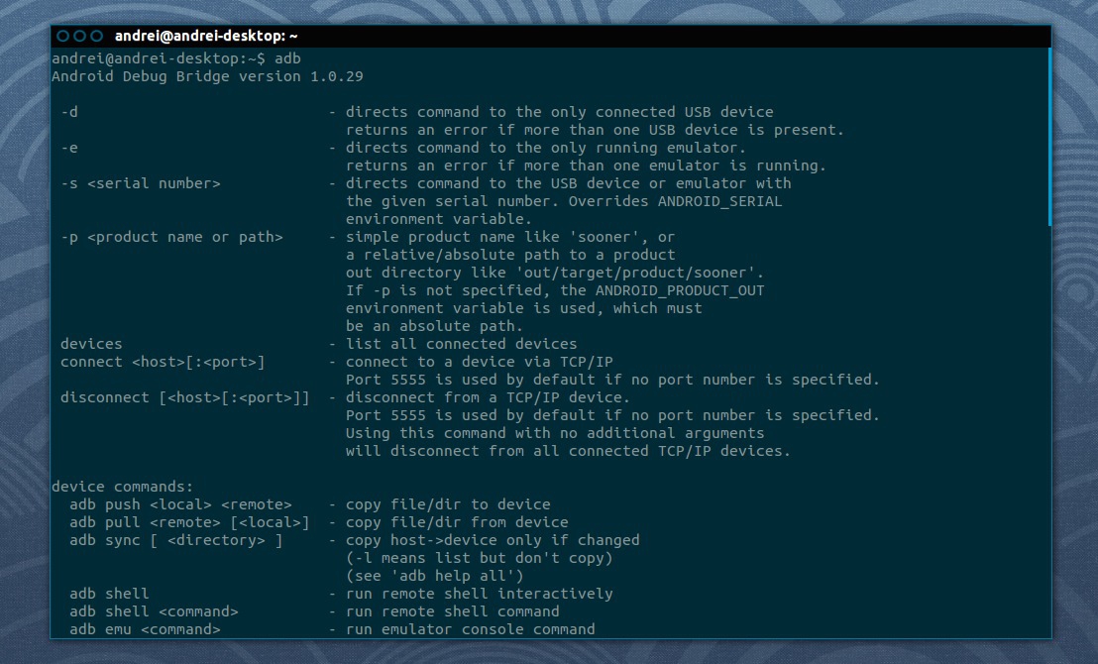Click the 'adb sync [ <directory> ]' line
This screenshot has height=664, width=1098.
click(x=175, y=540)
